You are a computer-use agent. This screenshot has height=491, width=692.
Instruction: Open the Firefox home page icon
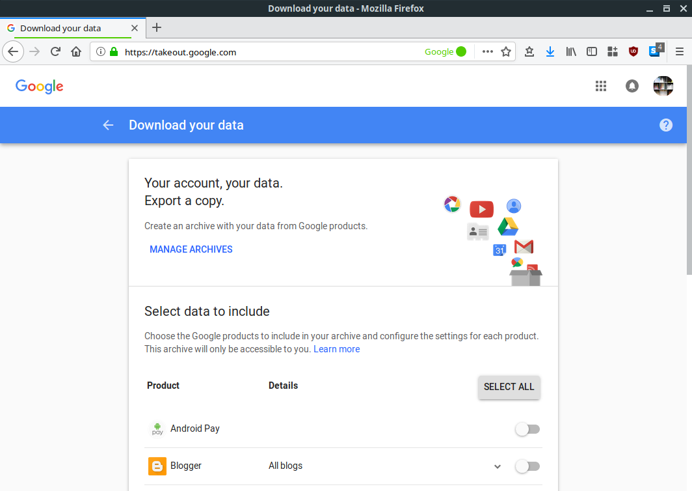76,51
